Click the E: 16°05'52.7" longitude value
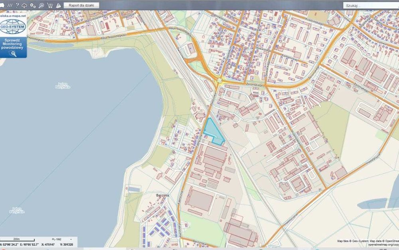Viewport: 399px width, 250px height. click(x=29, y=244)
